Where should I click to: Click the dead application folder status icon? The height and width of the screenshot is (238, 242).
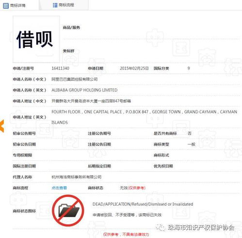(x=68, y=210)
